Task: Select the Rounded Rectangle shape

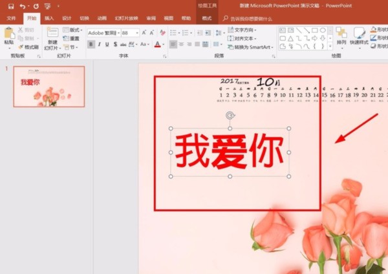Action: coord(283,38)
